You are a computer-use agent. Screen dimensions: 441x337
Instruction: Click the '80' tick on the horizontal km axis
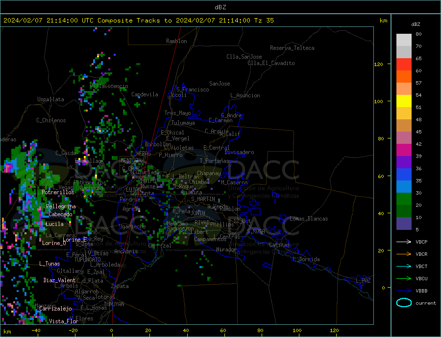(261, 331)
